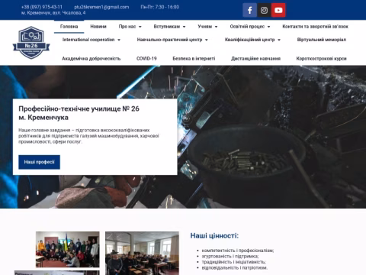The image size is (366, 275).
Task: Click bullet згуртованість і підтримка
Action: [230, 256]
